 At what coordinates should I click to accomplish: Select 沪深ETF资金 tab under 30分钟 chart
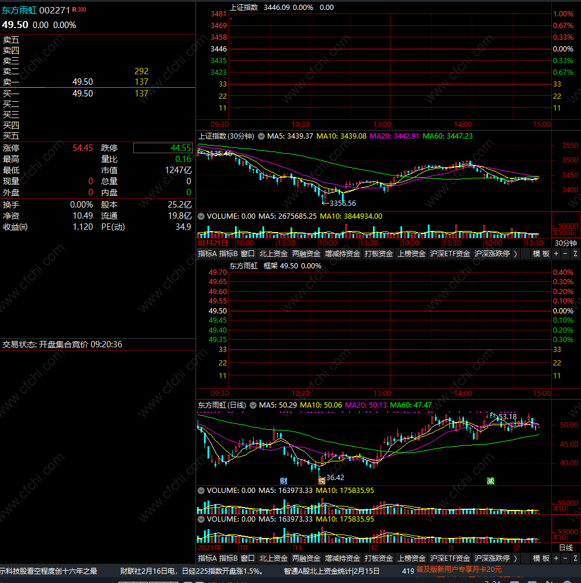(450, 254)
